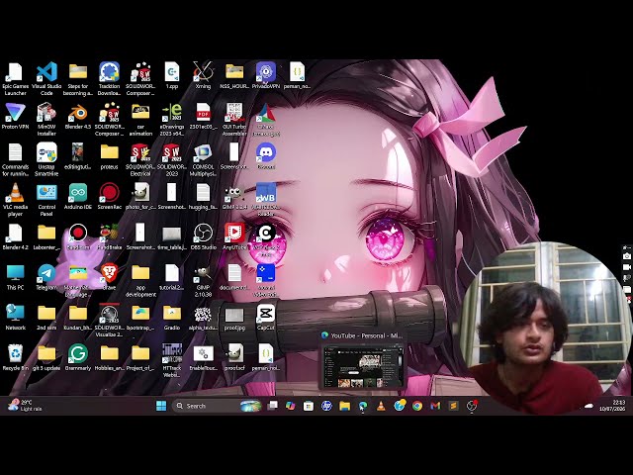Select the proof.xcf GIMP file icon
The width and height of the screenshot is (633, 475).
[x=234, y=357]
